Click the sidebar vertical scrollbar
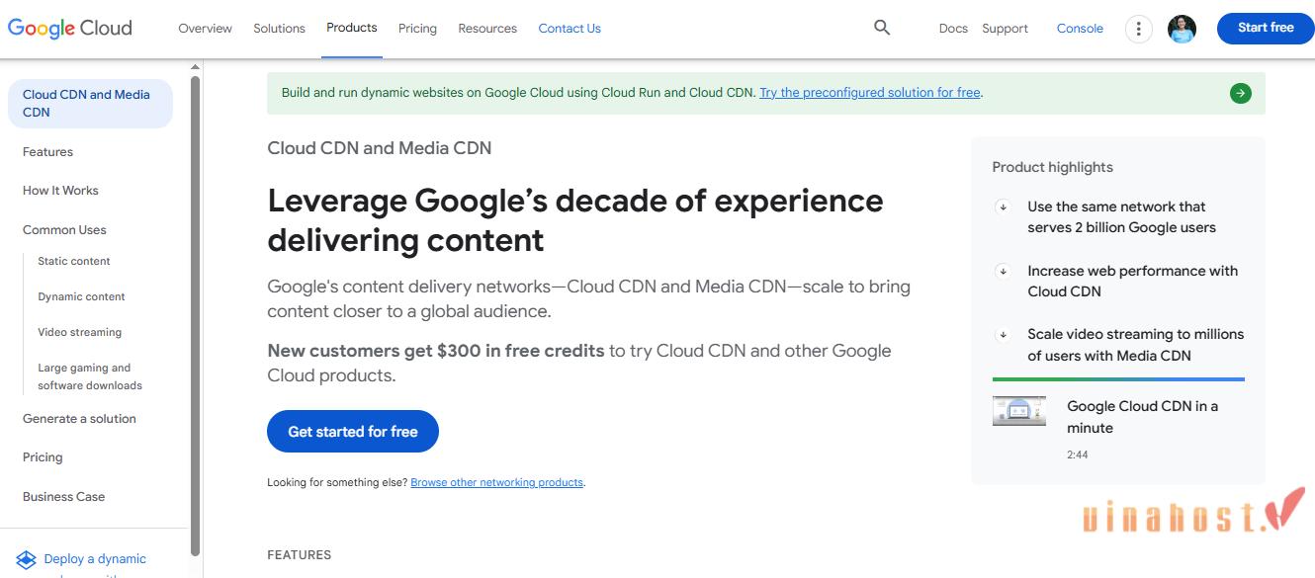This screenshot has height=578, width=1315. [195, 316]
